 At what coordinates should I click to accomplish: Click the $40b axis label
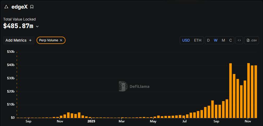pos(11,65)
